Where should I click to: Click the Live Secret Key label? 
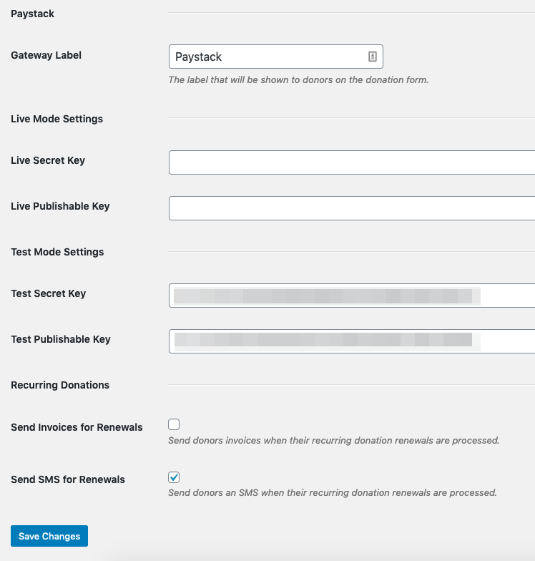coord(48,160)
